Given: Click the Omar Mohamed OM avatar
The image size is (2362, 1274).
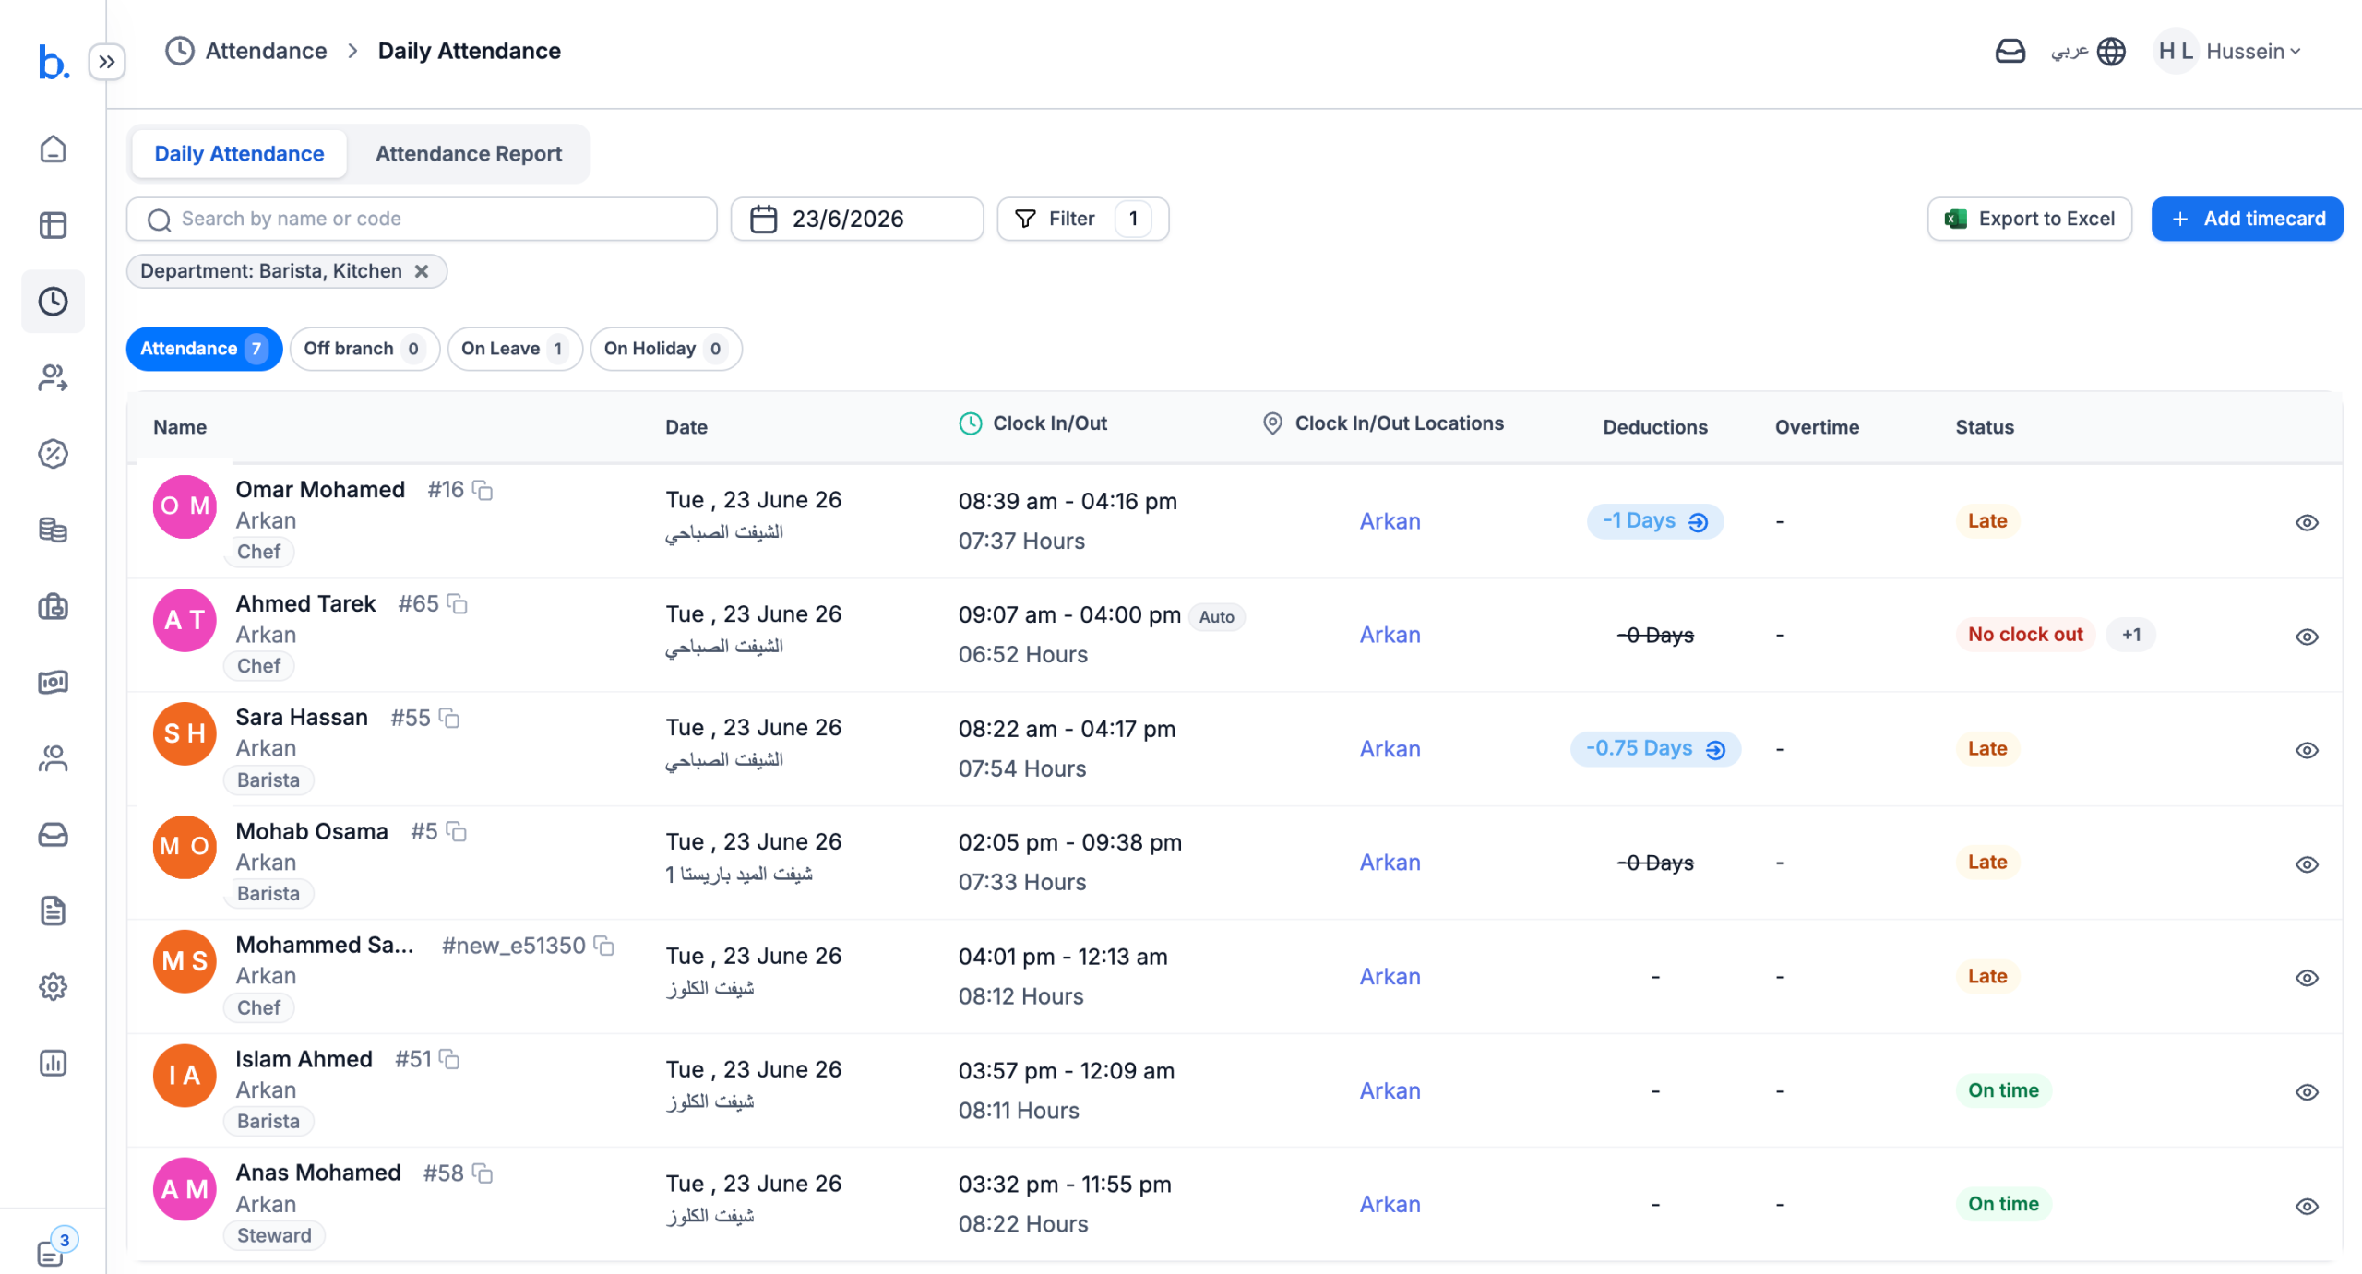Looking at the screenshot, I should [x=185, y=506].
